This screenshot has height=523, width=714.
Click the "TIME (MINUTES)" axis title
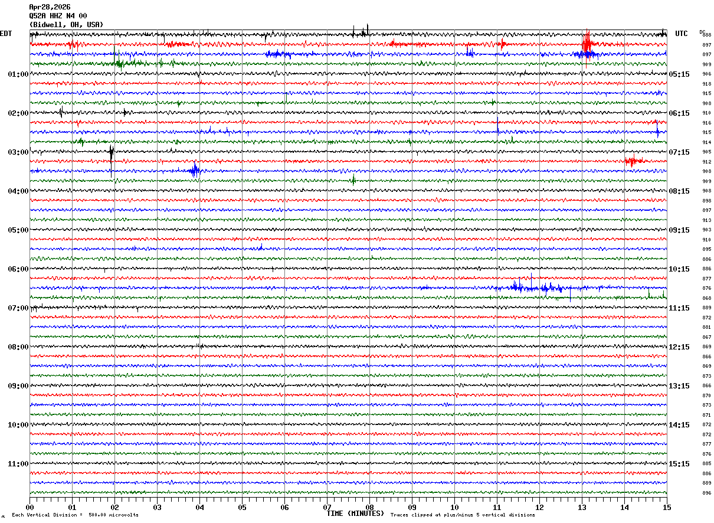pos(355,514)
